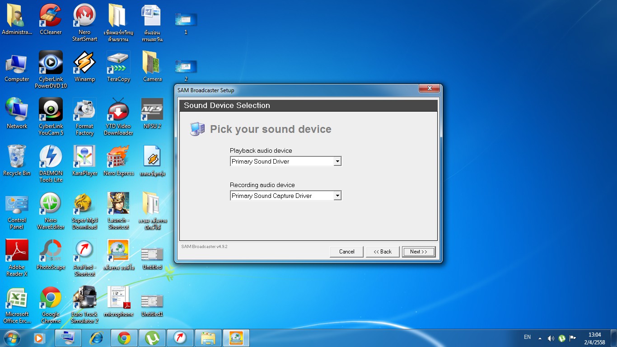617x347 pixels.
Task: Select the Nero Express shortcut
Action: (118, 161)
